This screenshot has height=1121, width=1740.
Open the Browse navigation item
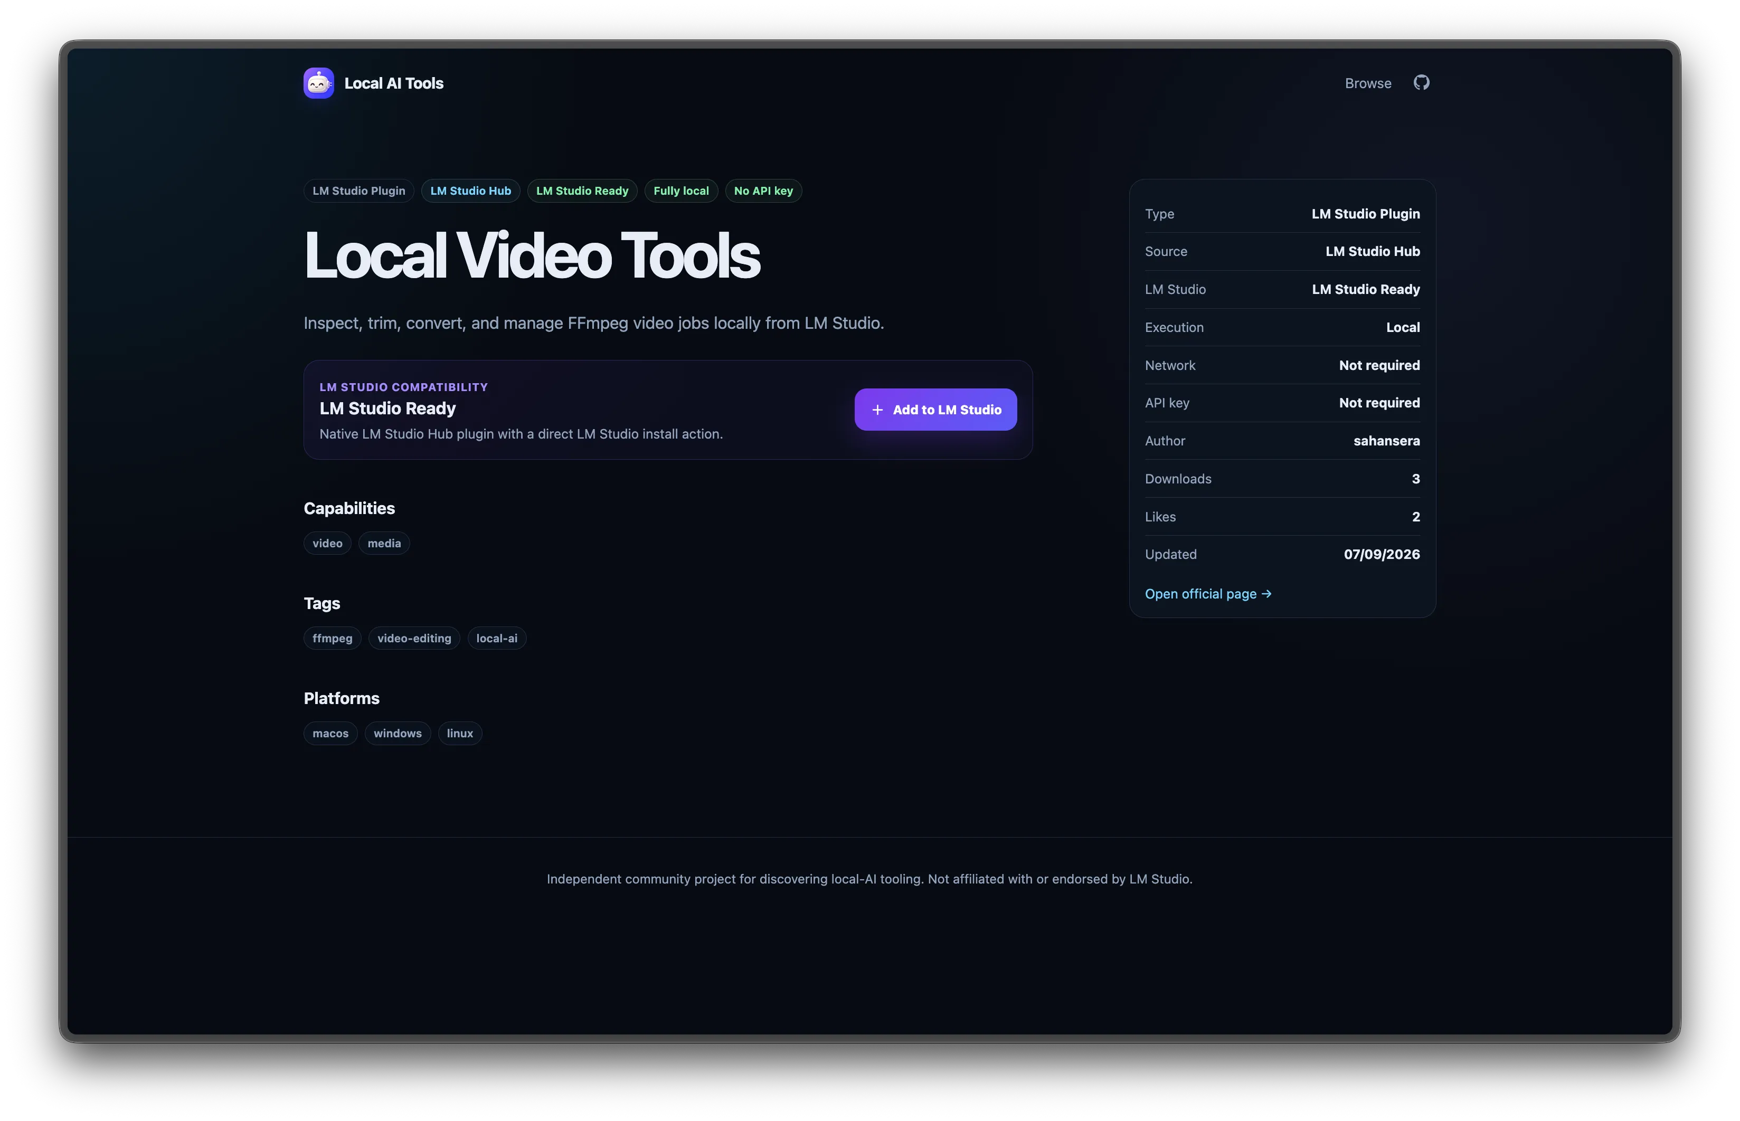1367,83
